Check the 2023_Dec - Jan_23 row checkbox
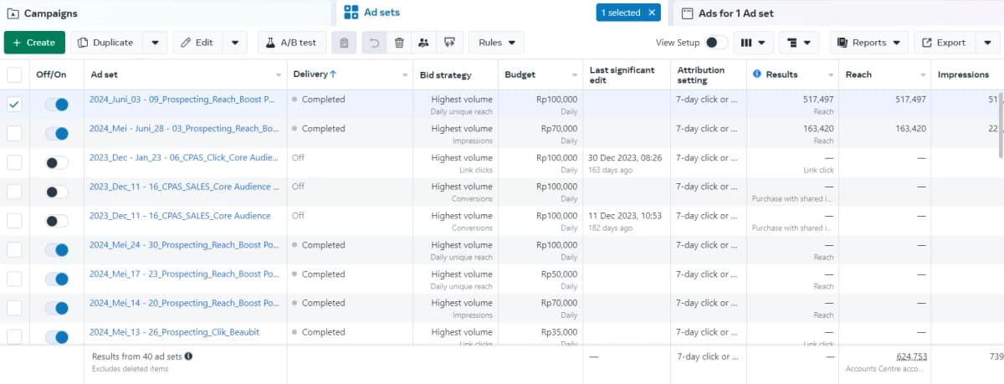Viewport: 1004px width, 384px height. [x=14, y=162]
